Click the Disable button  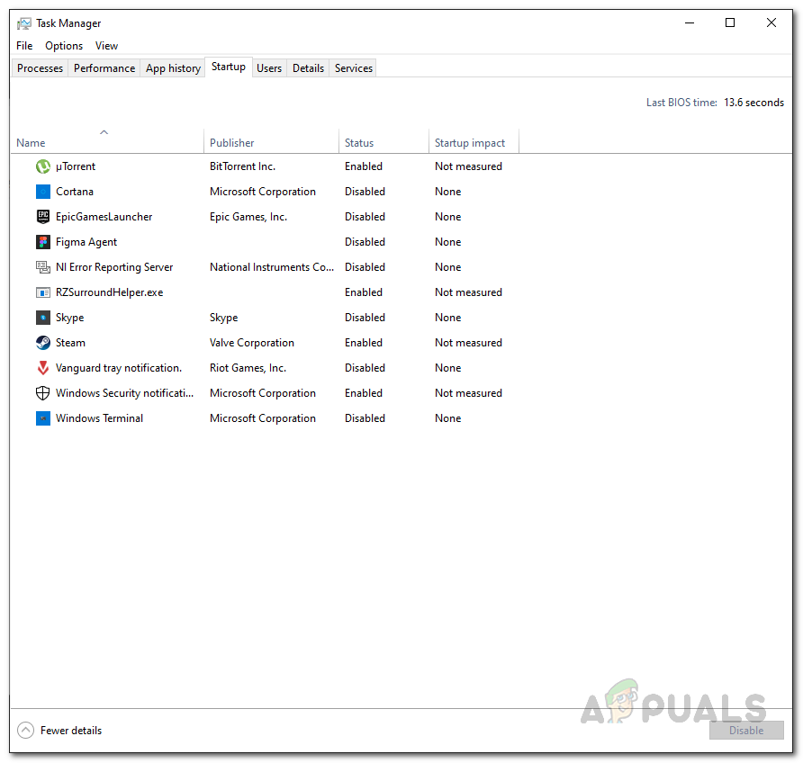click(x=746, y=731)
